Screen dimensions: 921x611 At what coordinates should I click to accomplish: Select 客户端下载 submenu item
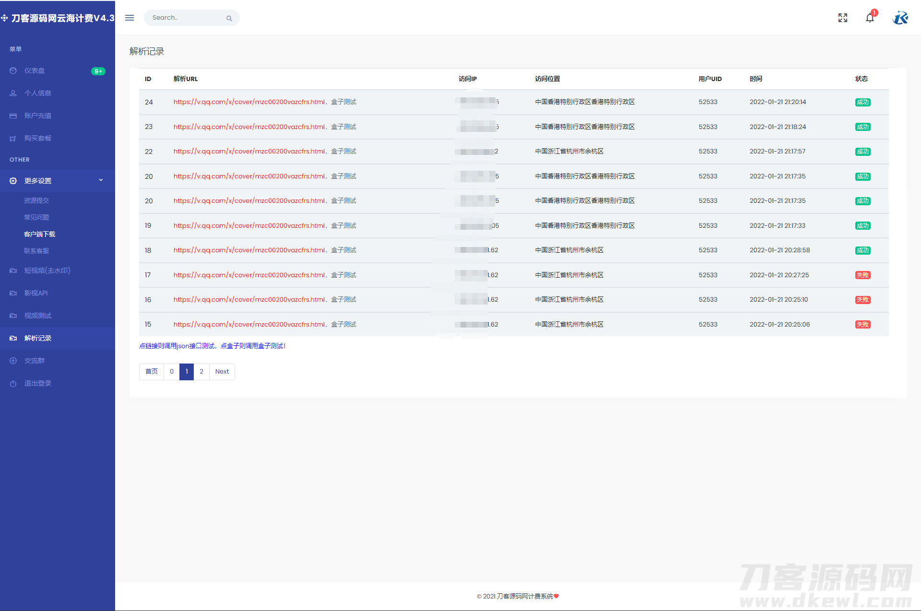tap(39, 234)
